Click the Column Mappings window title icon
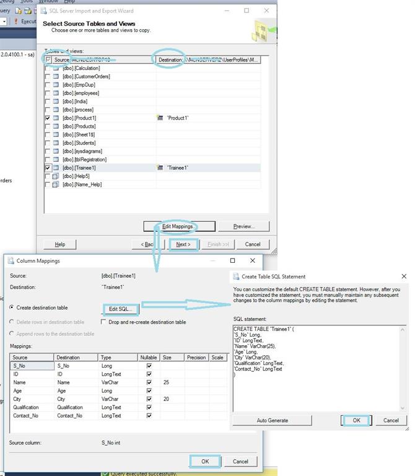 pyautogui.click(x=11, y=261)
